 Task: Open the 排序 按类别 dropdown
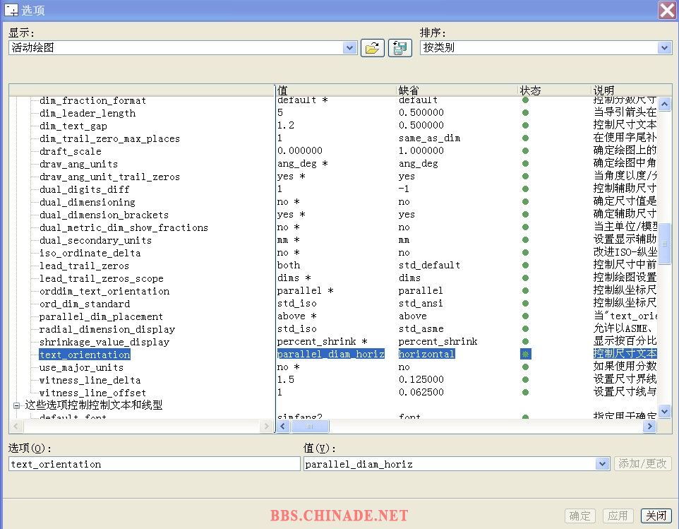pyautogui.click(x=664, y=47)
